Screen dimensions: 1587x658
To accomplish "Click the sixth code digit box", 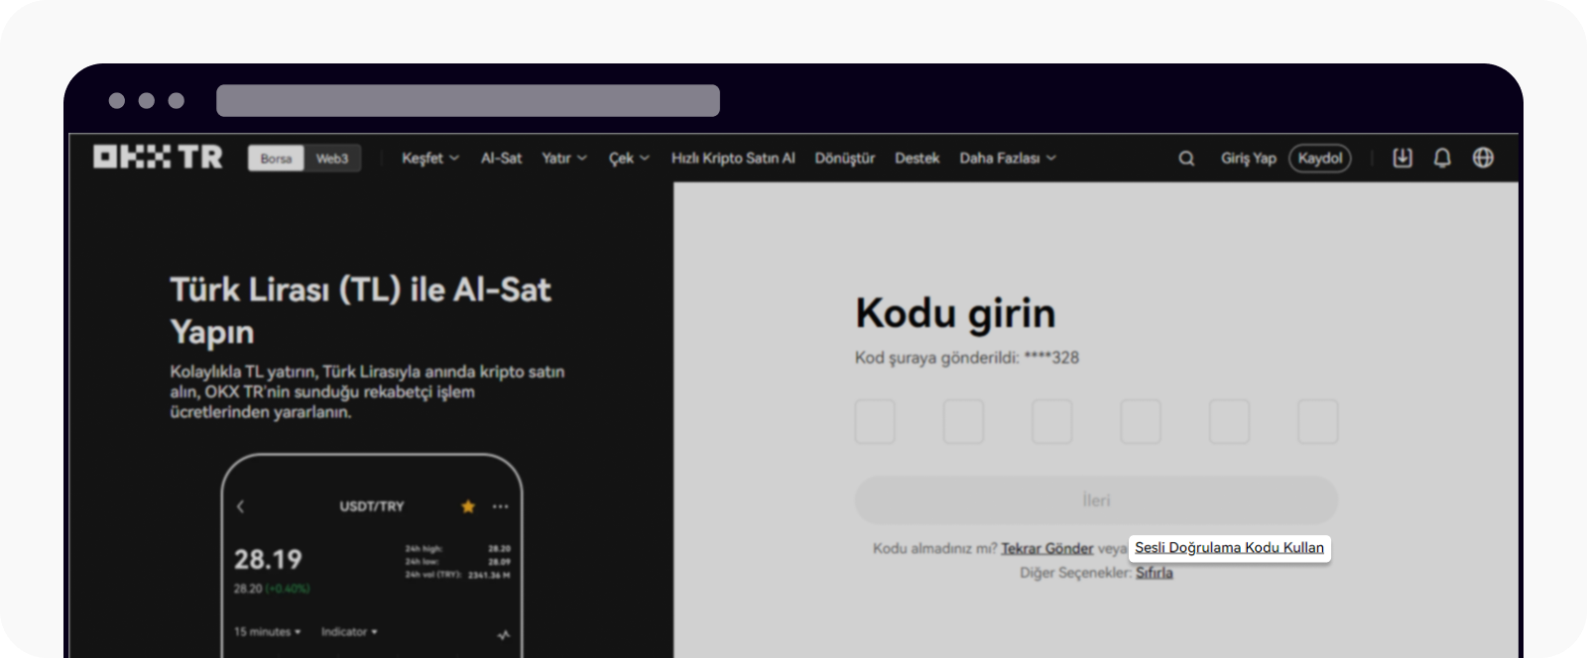I will pyautogui.click(x=1318, y=422).
